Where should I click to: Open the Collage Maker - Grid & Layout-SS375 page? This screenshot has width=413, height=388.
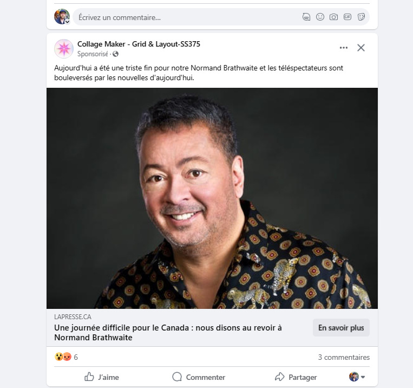click(x=139, y=44)
